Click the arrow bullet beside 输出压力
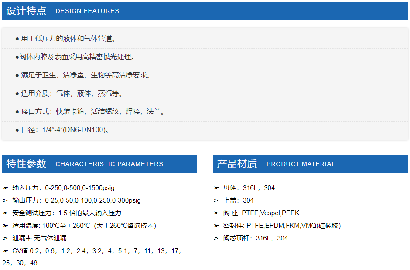 [x=6, y=200]
